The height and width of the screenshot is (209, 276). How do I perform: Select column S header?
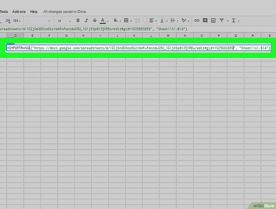[x=269, y=36]
